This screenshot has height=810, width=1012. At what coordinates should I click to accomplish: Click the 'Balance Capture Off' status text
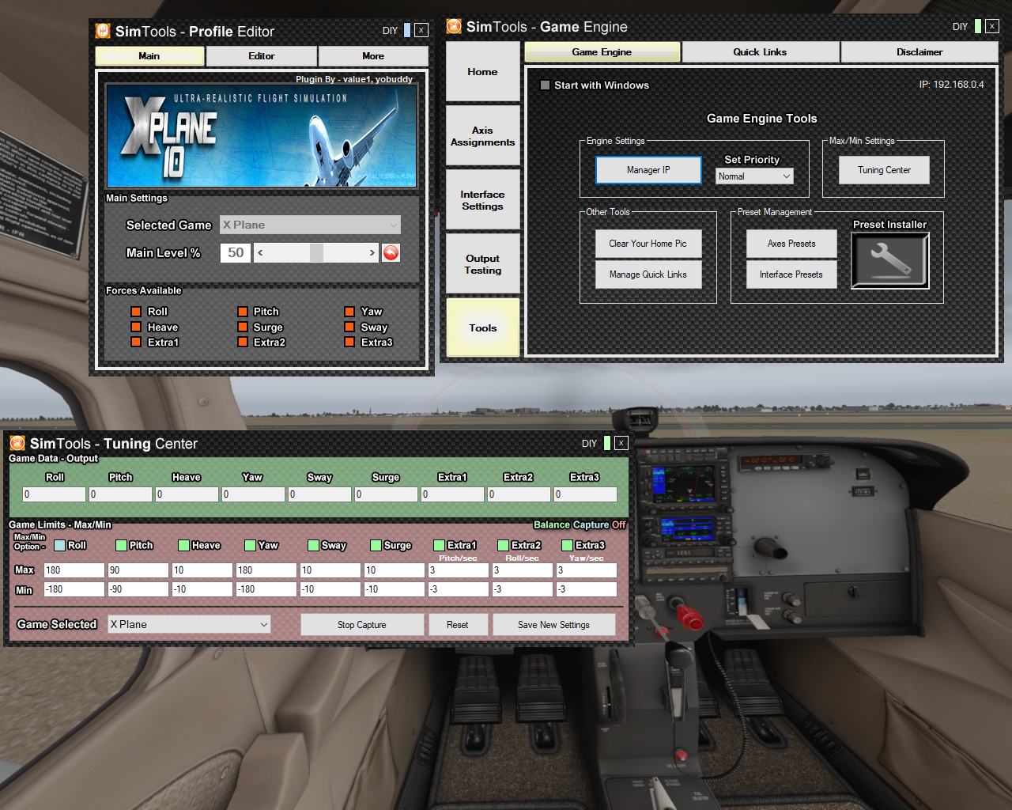(580, 524)
